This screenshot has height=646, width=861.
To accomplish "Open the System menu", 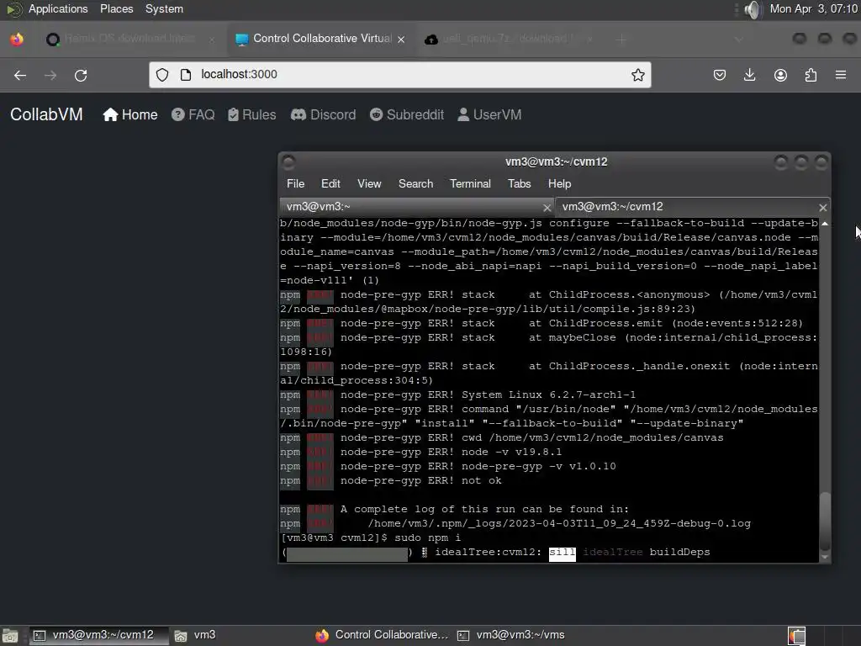I will pos(164,8).
